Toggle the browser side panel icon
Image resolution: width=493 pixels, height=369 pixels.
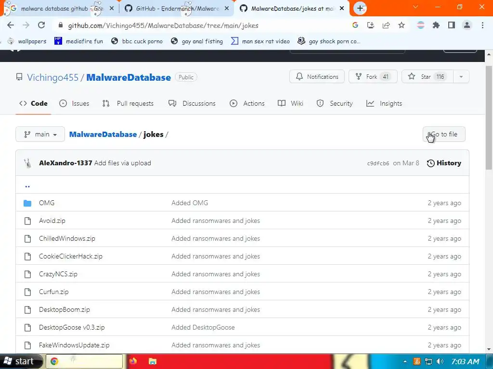tap(452, 25)
